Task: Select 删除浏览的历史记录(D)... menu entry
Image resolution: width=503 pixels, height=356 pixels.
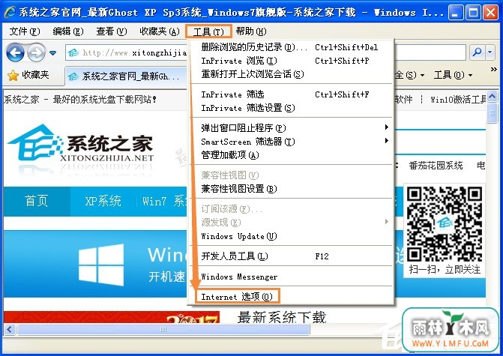Action: click(290, 47)
